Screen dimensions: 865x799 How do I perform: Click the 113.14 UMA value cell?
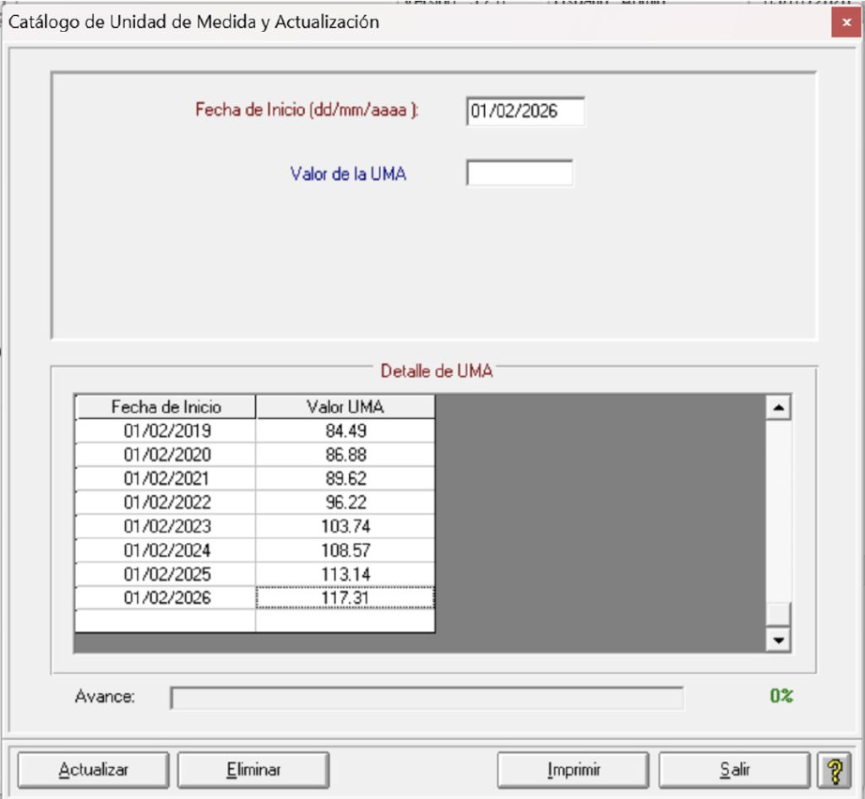point(345,574)
